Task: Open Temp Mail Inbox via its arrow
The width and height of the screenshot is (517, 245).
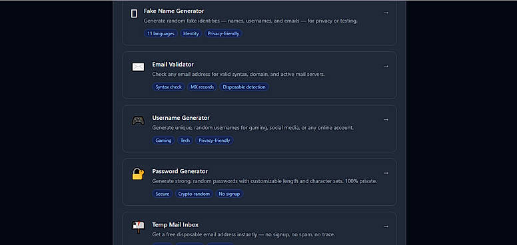Action: [x=386, y=226]
